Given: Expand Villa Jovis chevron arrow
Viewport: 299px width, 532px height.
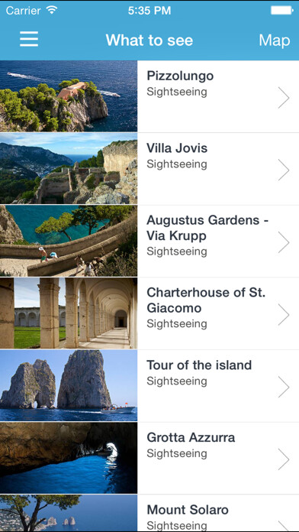Looking at the screenshot, I should (284, 170).
